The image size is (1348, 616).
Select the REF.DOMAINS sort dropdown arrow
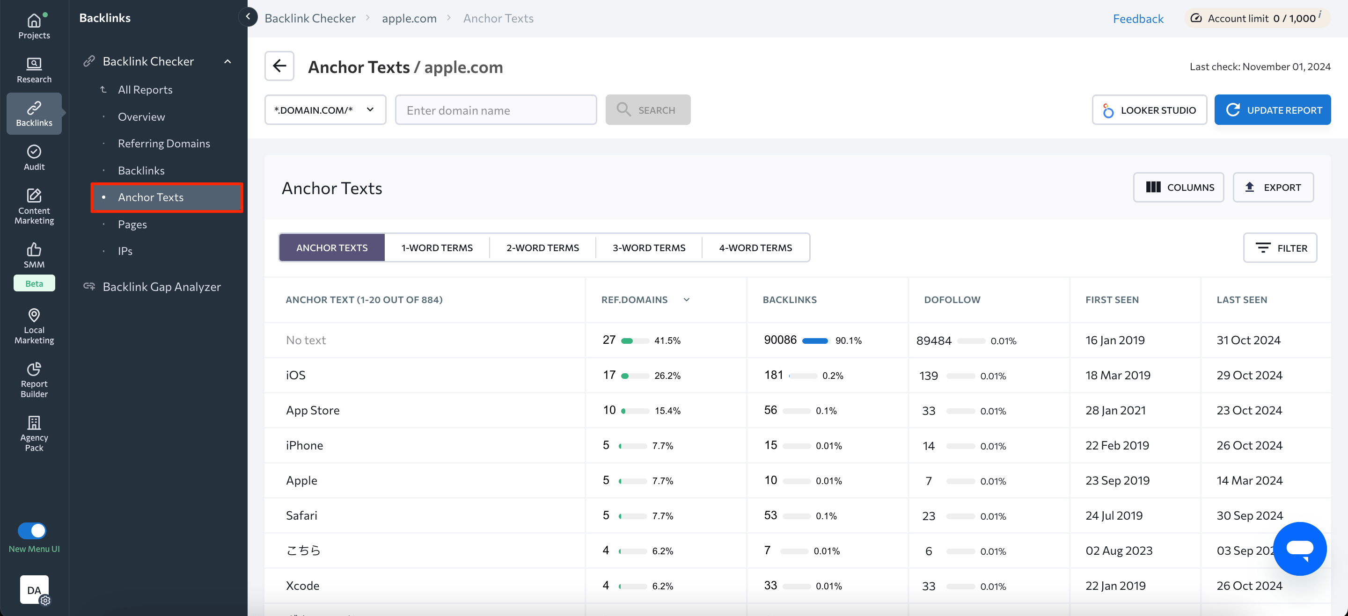[x=688, y=300]
